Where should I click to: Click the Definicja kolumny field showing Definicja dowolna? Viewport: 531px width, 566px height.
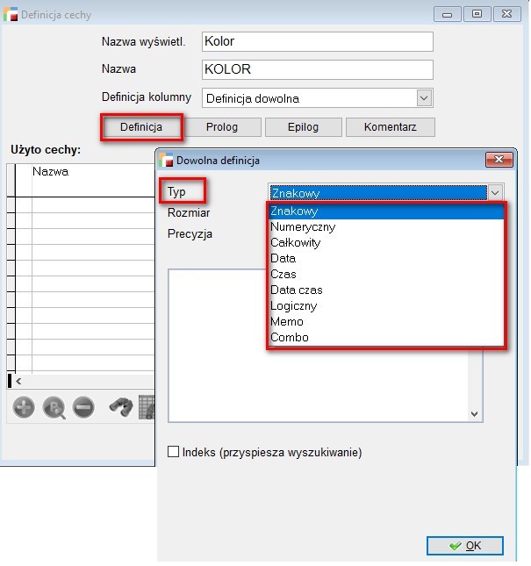coord(318,97)
